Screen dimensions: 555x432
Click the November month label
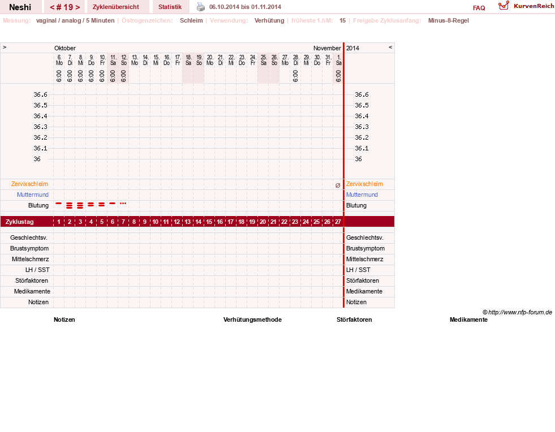pyautogui.click(x=327, y=48)
